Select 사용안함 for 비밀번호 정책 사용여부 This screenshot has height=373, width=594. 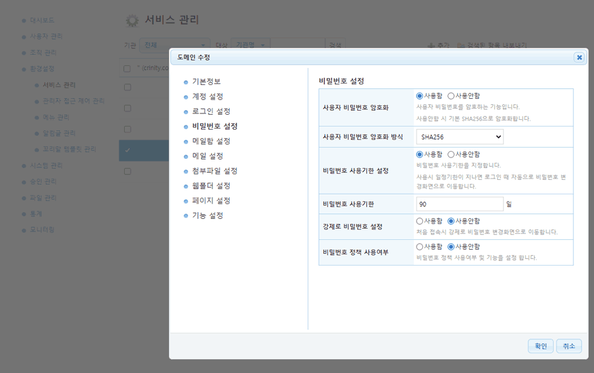click(451, 246)
